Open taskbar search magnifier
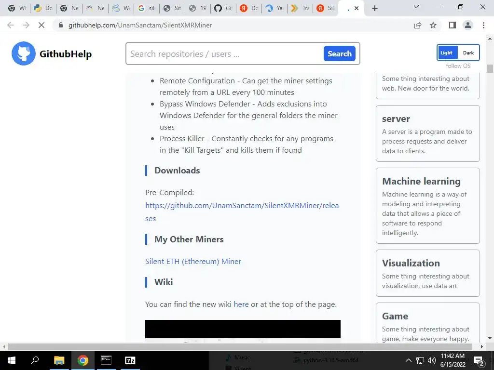Image resolution: width=494 pixels, height=370 pixels. (x=35, y=360)
